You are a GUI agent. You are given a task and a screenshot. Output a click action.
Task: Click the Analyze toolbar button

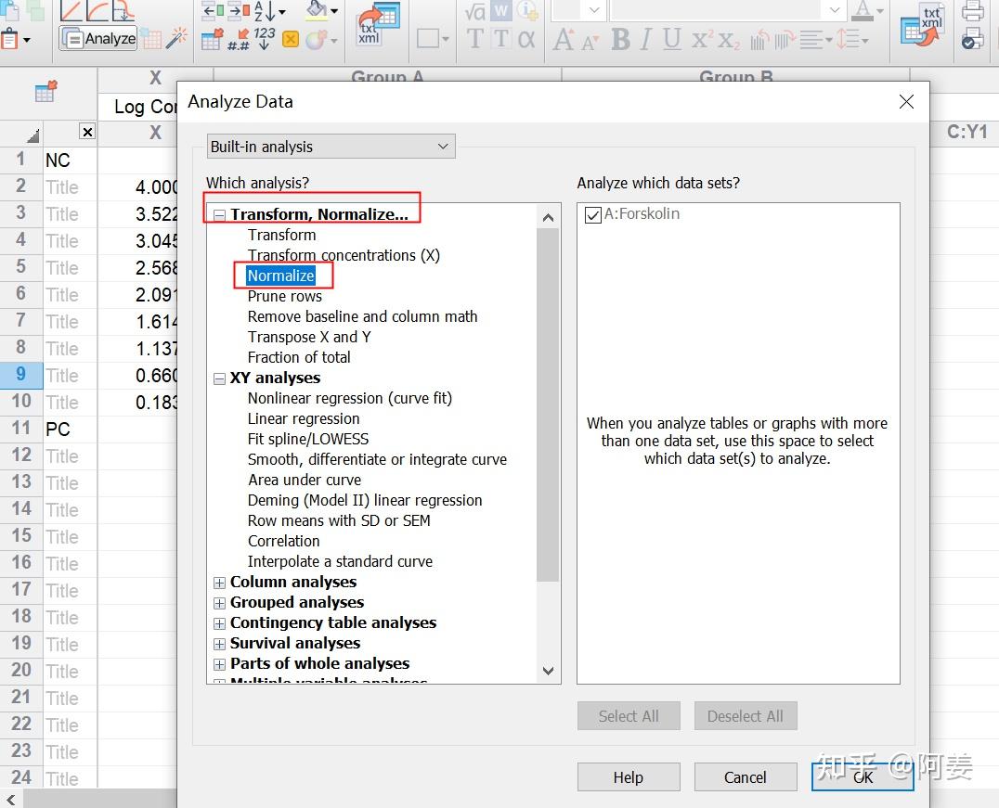click(x=98, y=38)
